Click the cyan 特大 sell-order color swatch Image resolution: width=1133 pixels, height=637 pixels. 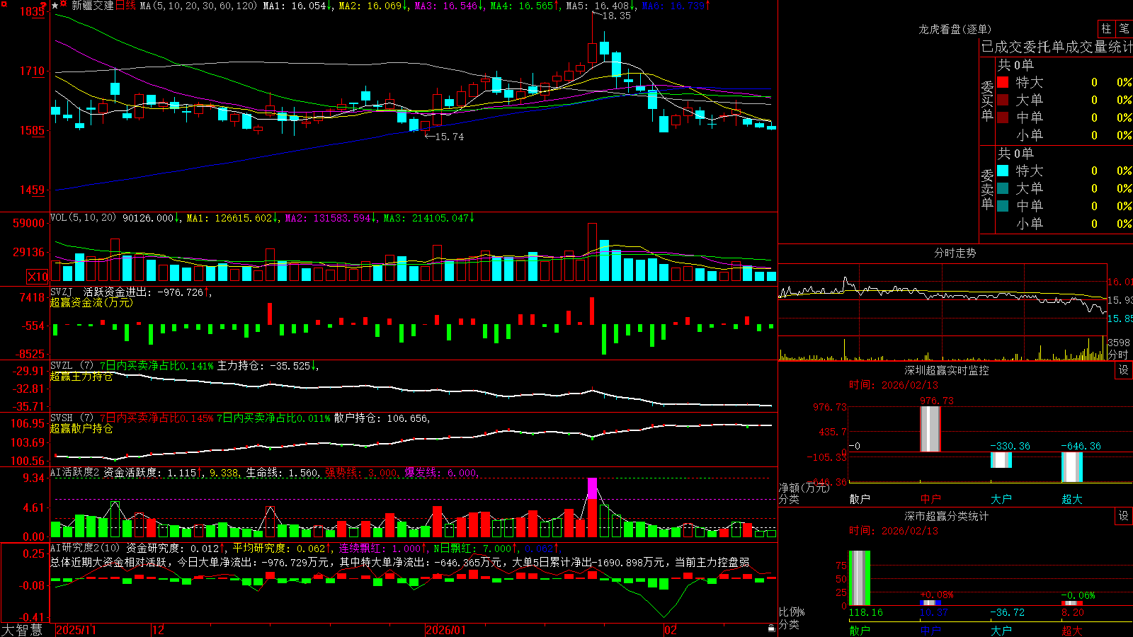point(1003,171)
